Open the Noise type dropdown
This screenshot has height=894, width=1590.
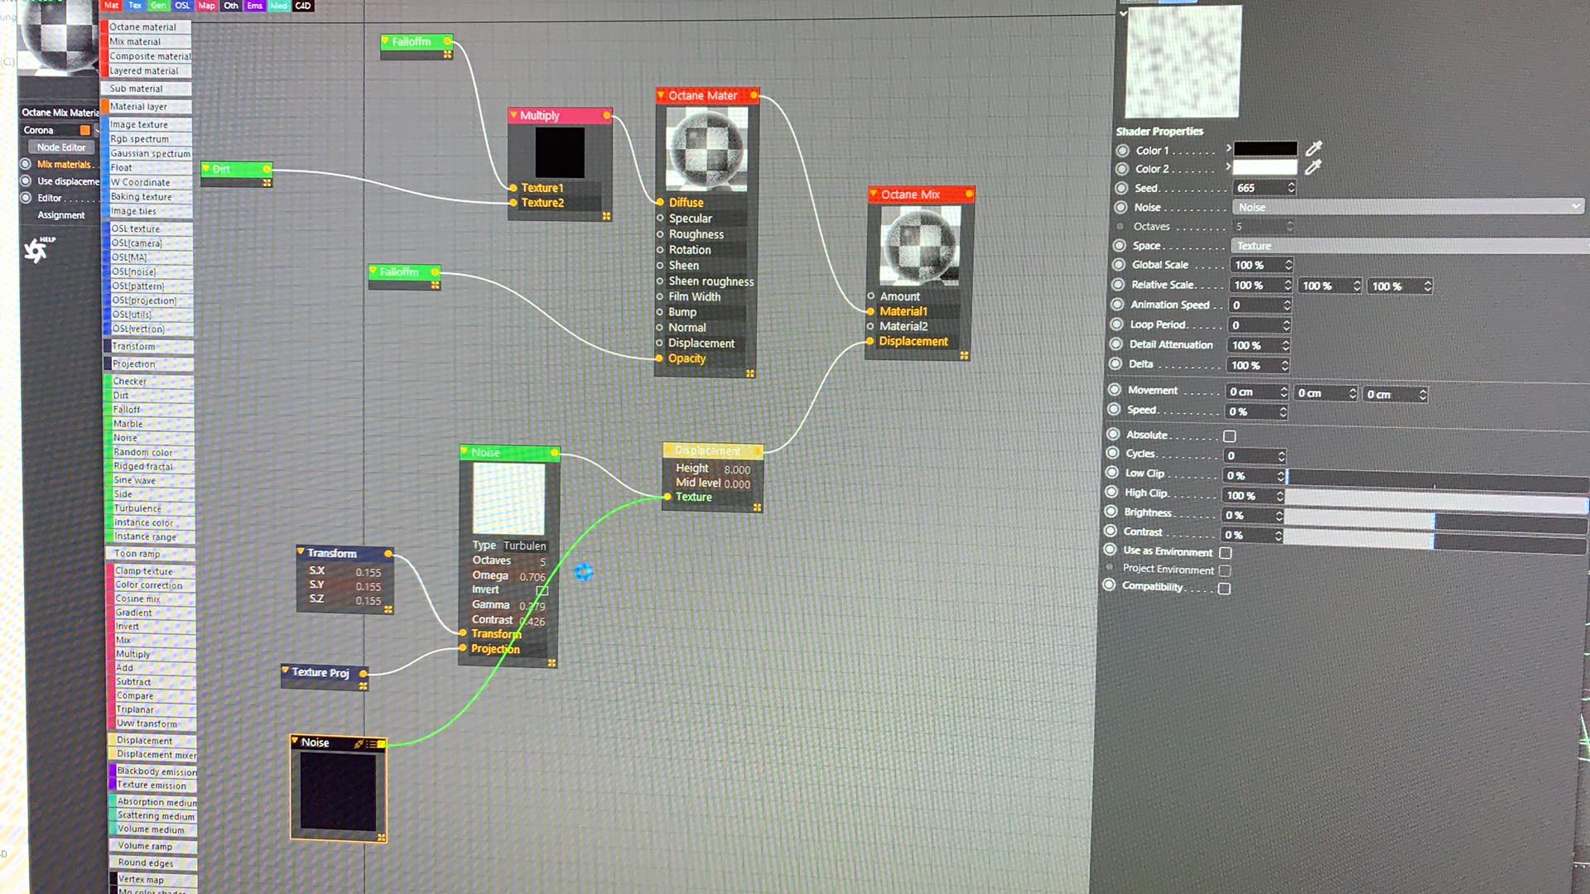point(1408,207)
